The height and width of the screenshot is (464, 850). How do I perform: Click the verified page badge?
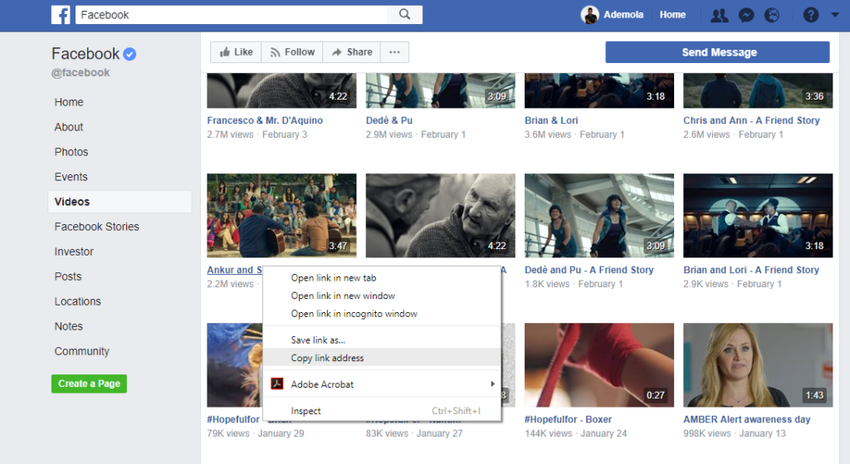click(x=129, y=54)
